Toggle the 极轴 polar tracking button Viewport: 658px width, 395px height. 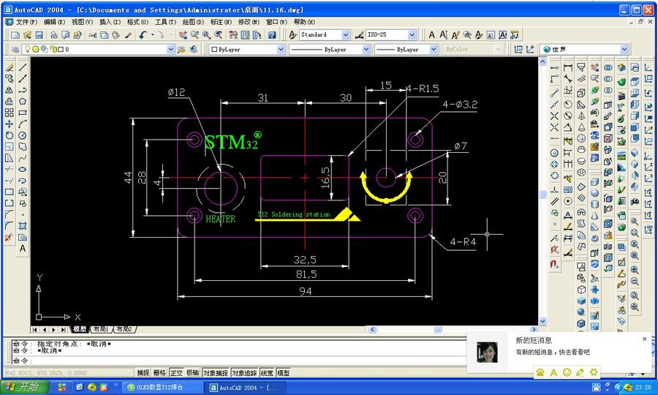(192, 373)
